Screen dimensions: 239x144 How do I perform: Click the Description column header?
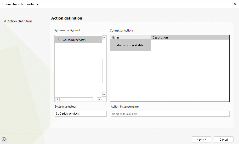click(190, 37)
